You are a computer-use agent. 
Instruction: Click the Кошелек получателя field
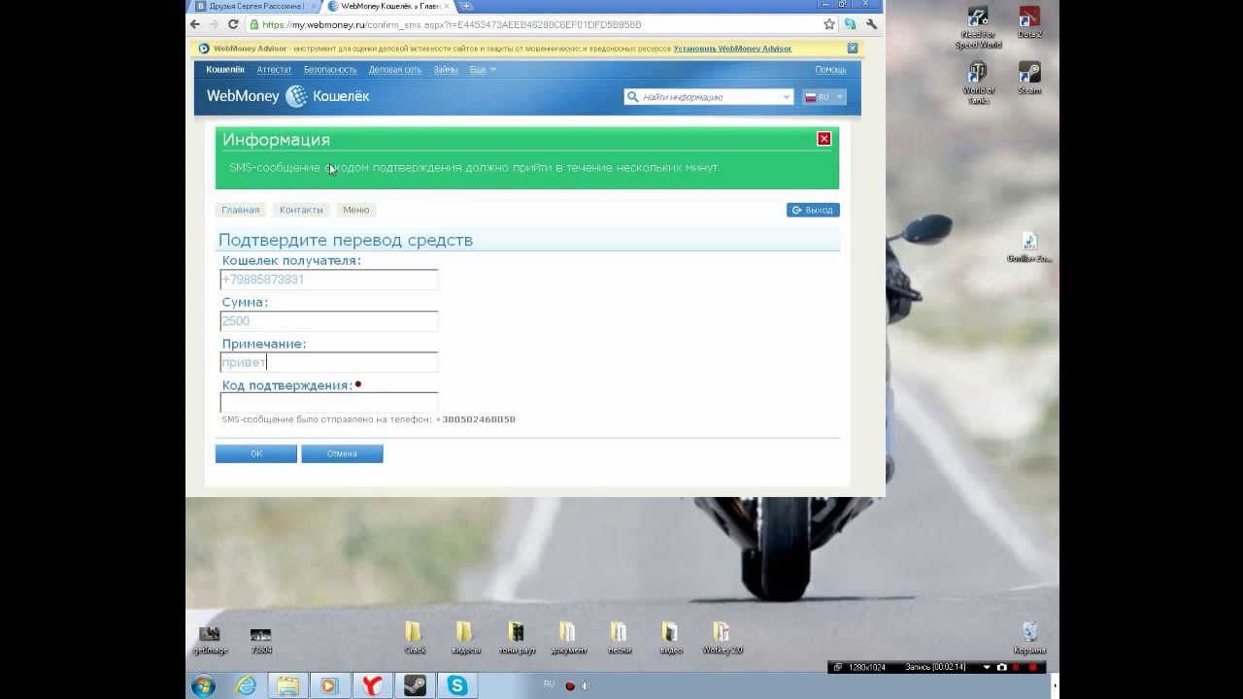point(329,280)
